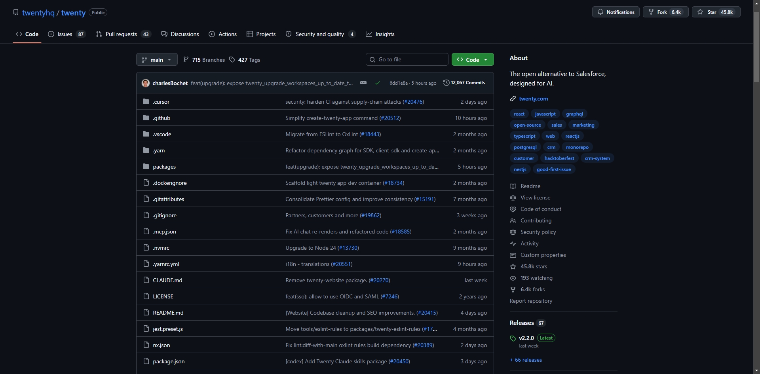Image resolution: width=760 pixels, height=374 pixels.
Task: Click the fork icon beside 6.4k forks
Action: 513,290
